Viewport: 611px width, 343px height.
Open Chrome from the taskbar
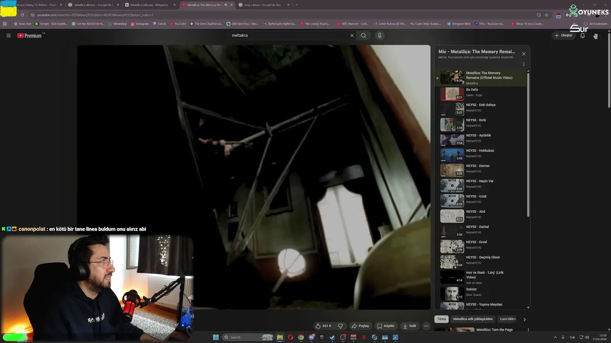click(x=301, y=337)
